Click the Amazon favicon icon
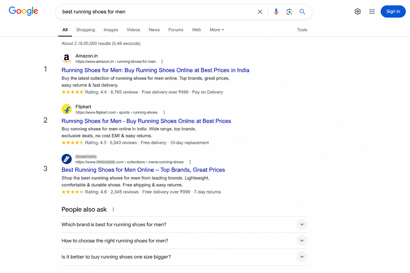410x273 pixels. coord(66,58)
